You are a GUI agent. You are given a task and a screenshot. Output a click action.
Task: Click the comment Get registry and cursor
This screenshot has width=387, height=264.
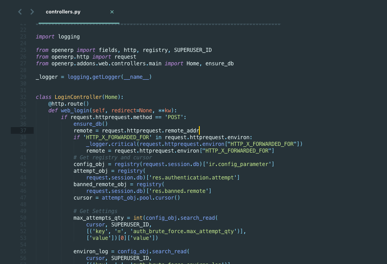(114, 157)
